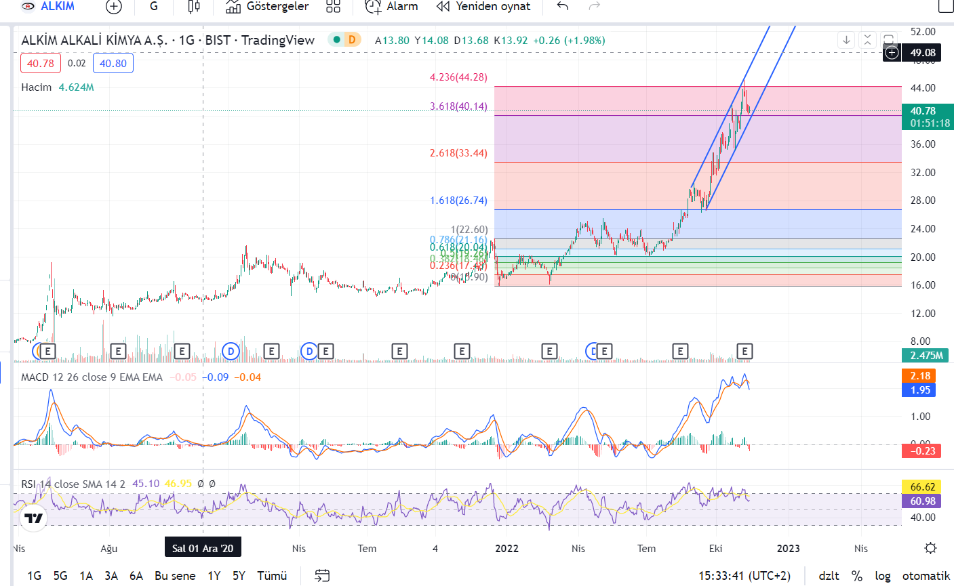Screen dimensions: 954x586
Task: Click the plus icon beside 49.08 price
Action: (892, 52)
